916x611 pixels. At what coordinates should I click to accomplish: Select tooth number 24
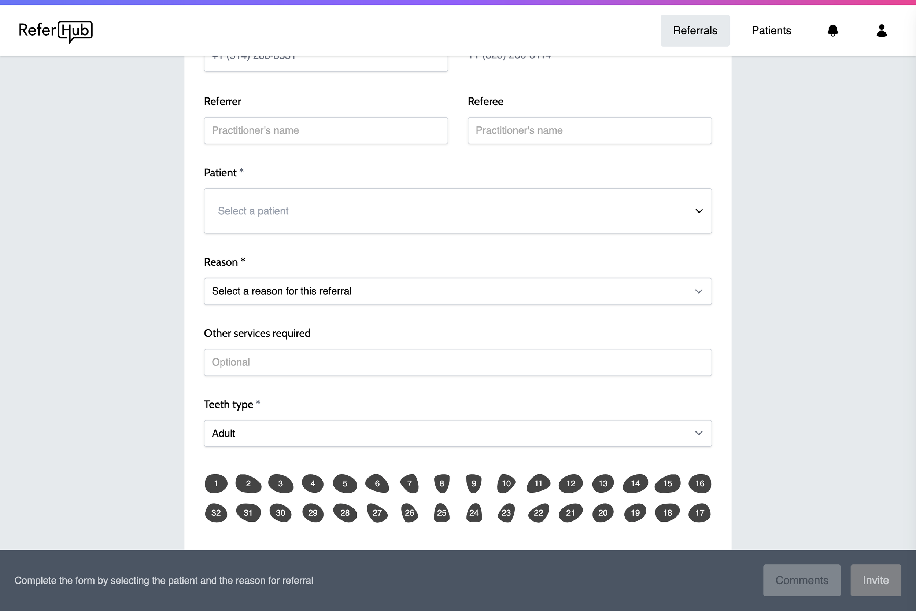pos(474,513)
